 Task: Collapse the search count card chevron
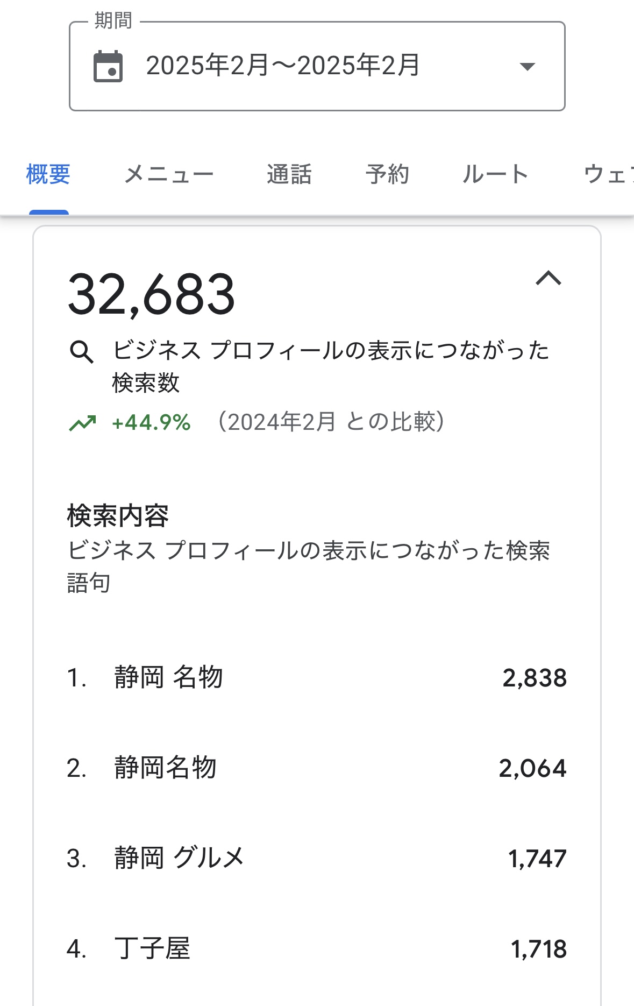[x=548, y=279]
